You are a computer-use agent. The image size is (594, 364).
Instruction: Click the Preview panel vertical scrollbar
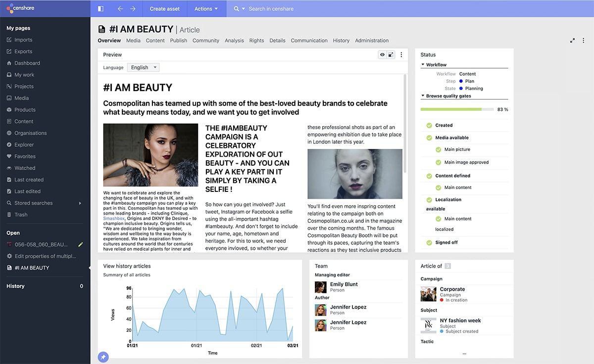coord(405,124)
